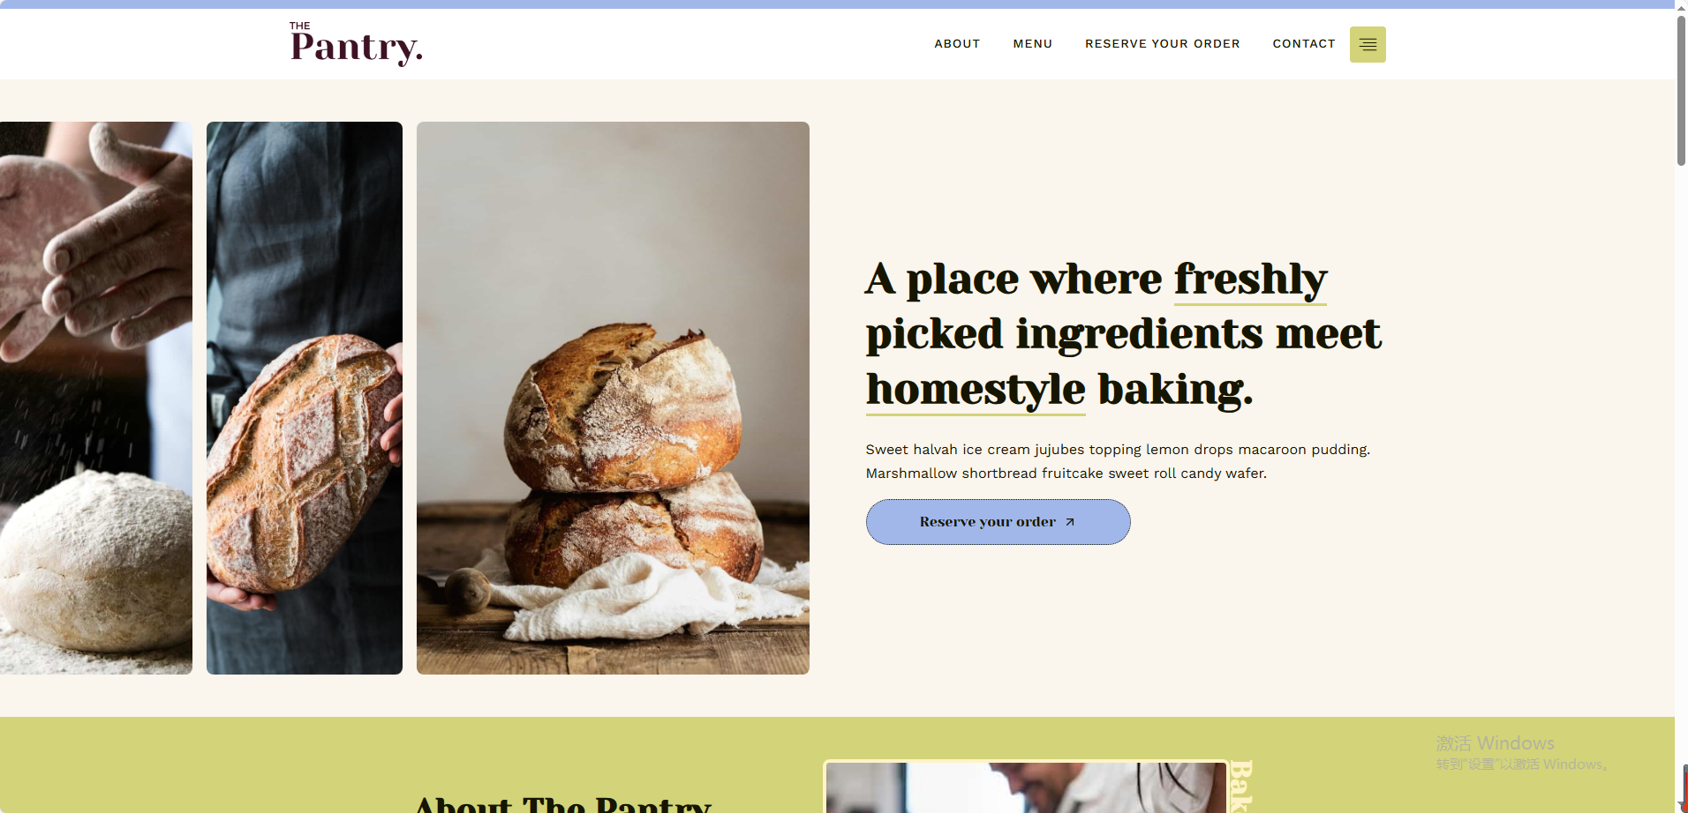Click the underlined word freshly
This screenshot has width=1688, height=813.
1250,280
